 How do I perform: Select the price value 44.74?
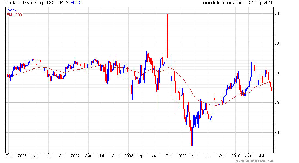64,3
